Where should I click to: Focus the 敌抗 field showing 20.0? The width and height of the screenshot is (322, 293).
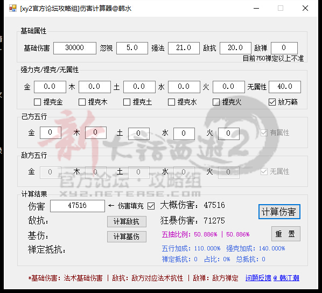pyautogui.click(x=235, y=48)
